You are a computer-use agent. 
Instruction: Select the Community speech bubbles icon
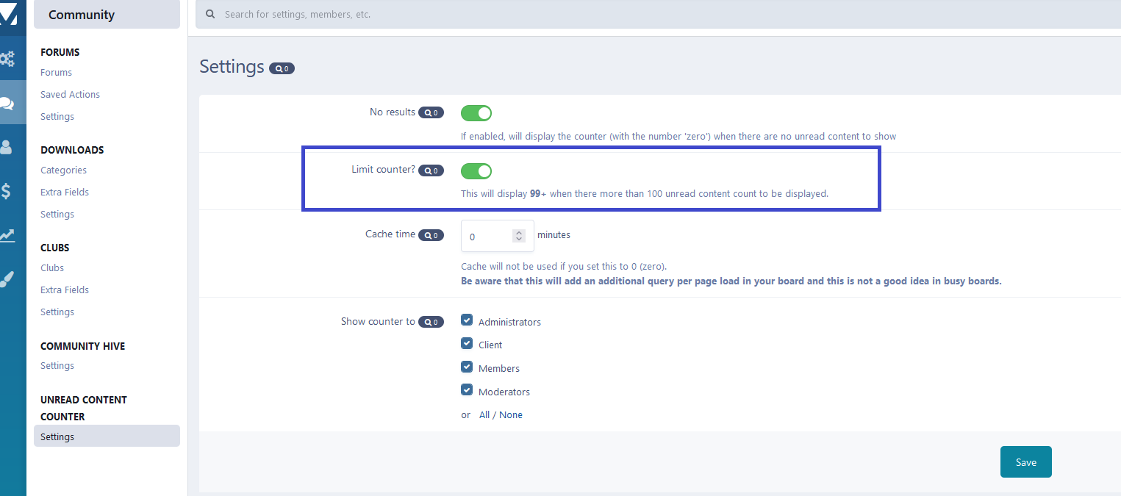coord(7,104)
